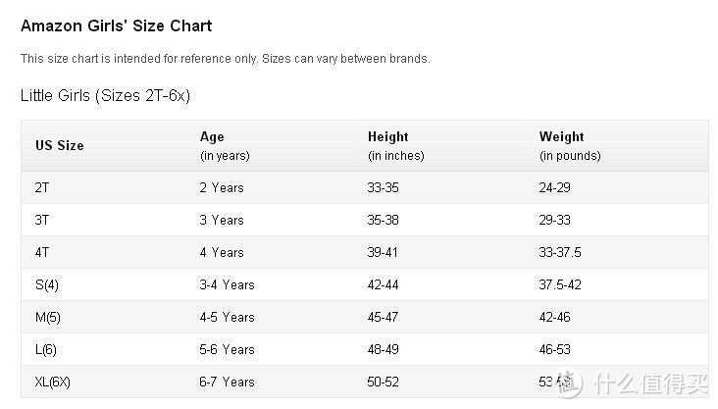Select the 3T size cell
Image resolution: width=718 pixels, height=409 pixels.
(42, 221)
